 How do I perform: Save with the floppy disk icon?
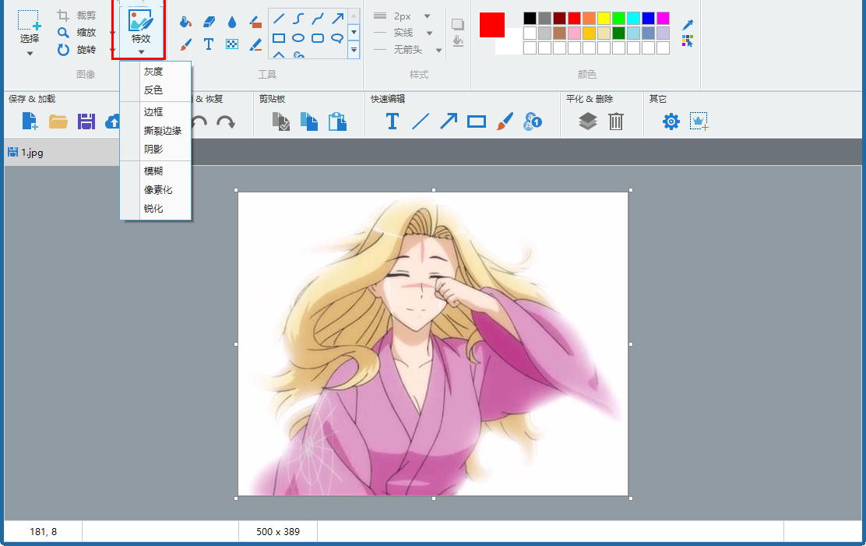86,121
